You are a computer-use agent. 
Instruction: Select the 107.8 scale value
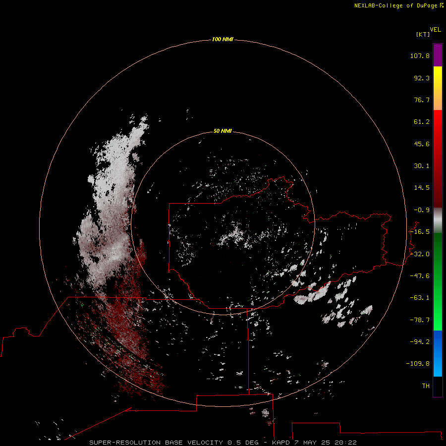coord(420,56)
